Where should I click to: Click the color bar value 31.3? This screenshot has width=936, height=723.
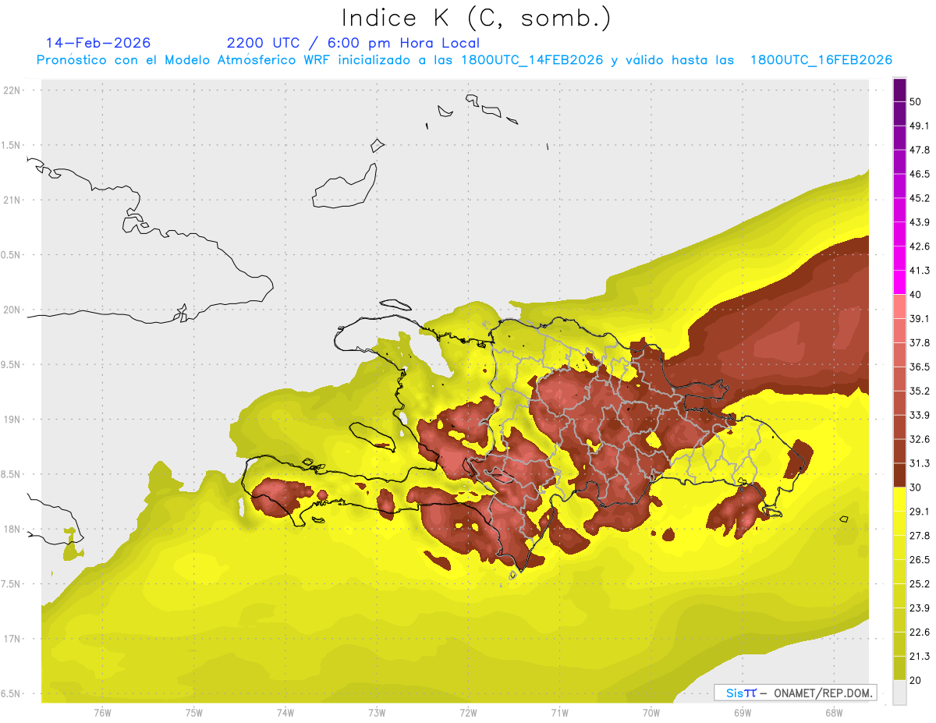920,463
